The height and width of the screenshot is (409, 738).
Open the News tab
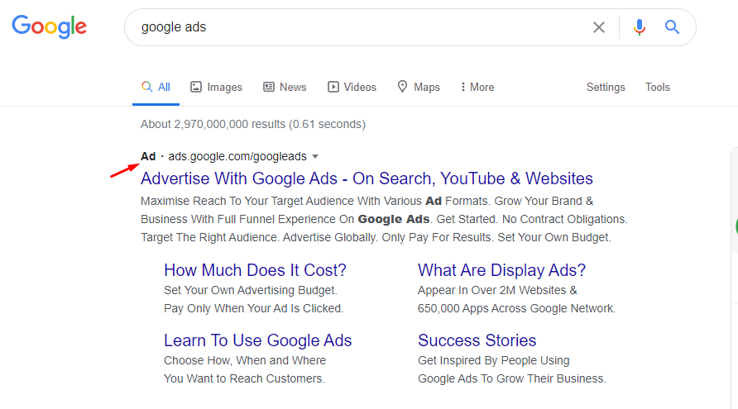pyautogui.click(x=285, y=87)
